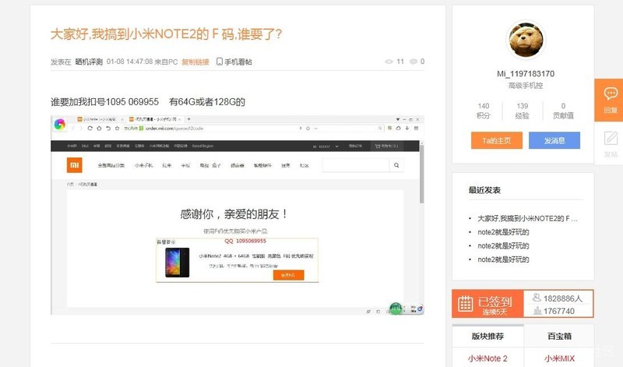The width and height of the screenshot is (623, 367).
Task: Click the browser reload icon
Action: [90, 129]
